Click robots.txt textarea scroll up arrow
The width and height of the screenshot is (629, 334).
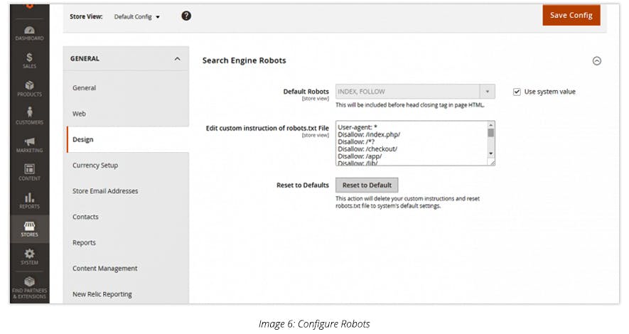490,124
